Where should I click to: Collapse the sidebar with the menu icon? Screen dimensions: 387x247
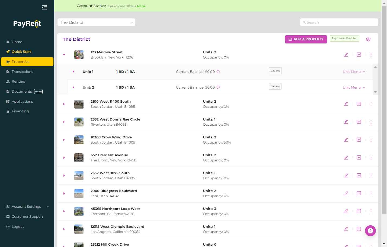point(44,7)
